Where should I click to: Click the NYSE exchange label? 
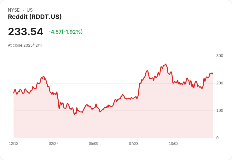pyautogui.click(x=14, y=10)
